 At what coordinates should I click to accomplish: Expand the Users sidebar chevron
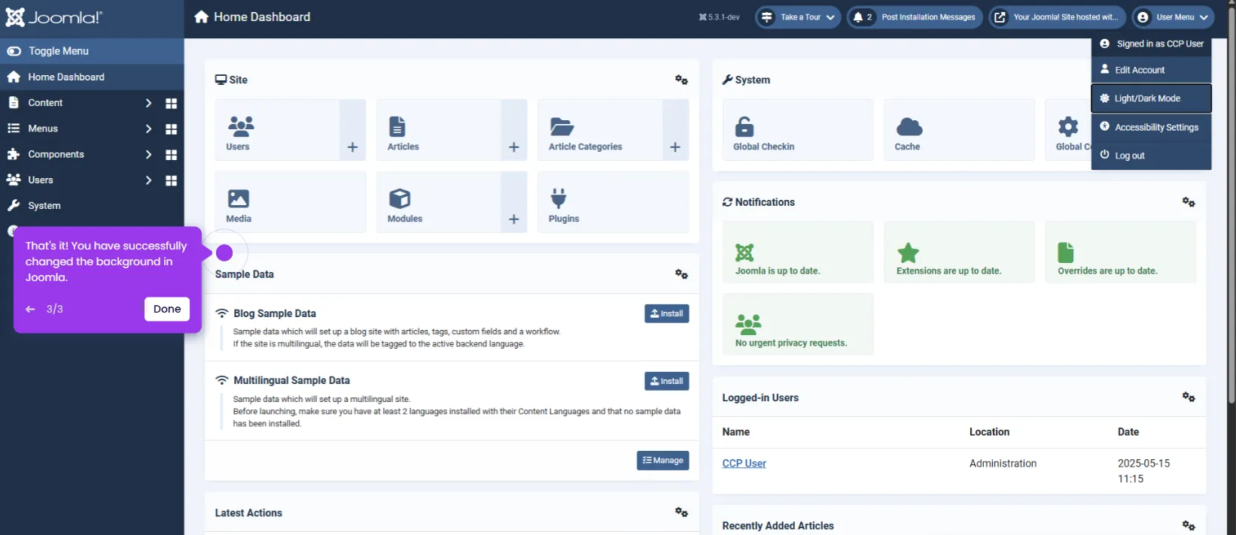[x=148, y=180]
